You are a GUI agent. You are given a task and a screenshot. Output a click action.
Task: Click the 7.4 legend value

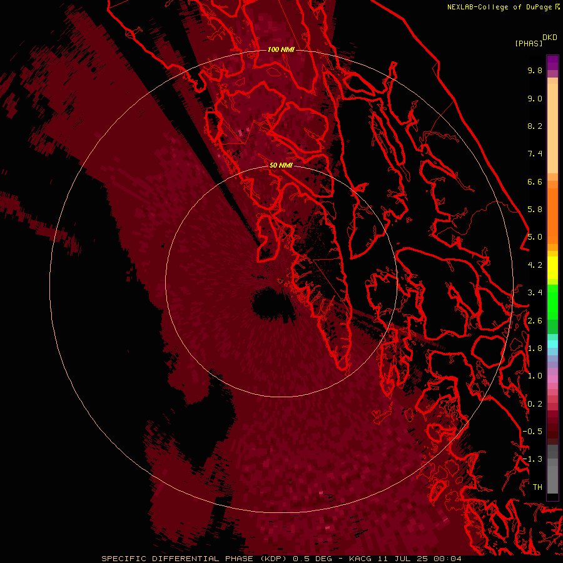pyautogui.click(x=535, y=154)
